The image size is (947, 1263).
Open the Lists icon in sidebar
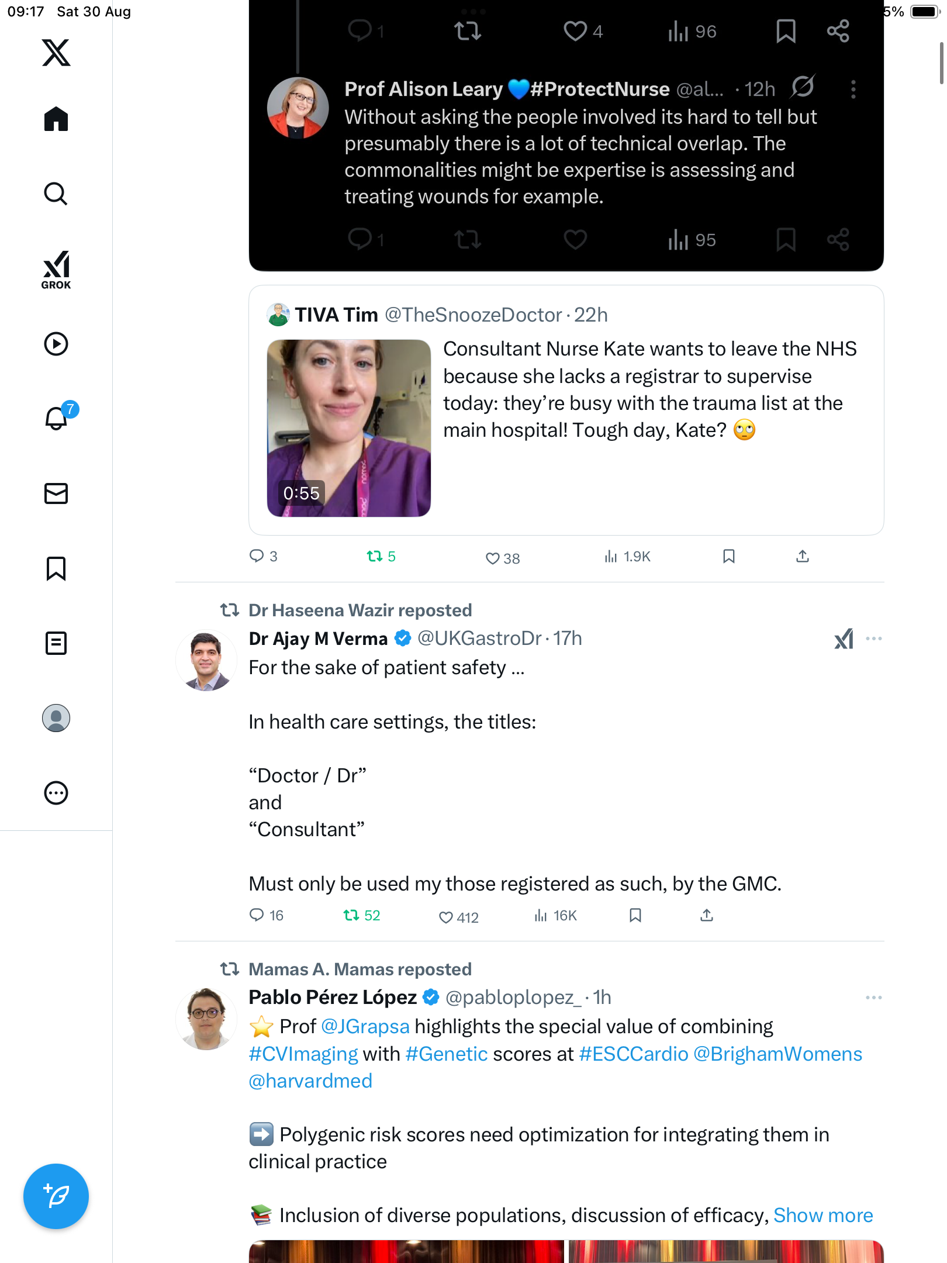point(56,643)
